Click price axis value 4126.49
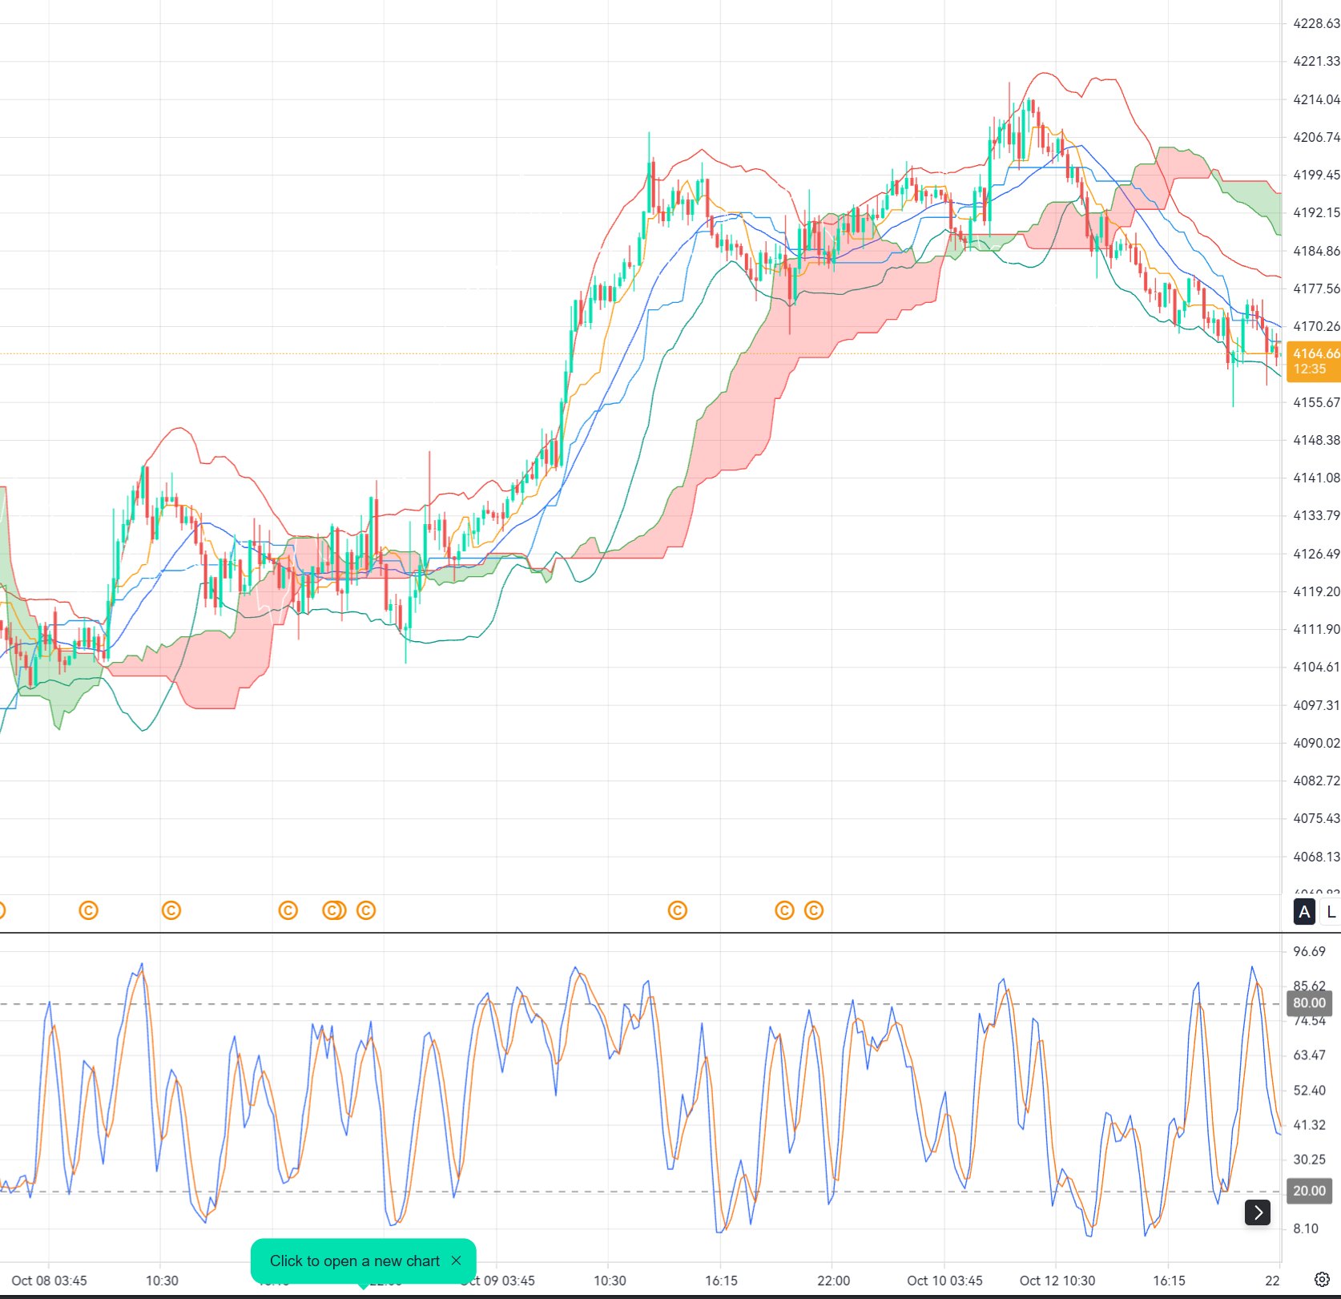The width and height of the screenshot is (1341, 1299). click(x=1316, y=554)
